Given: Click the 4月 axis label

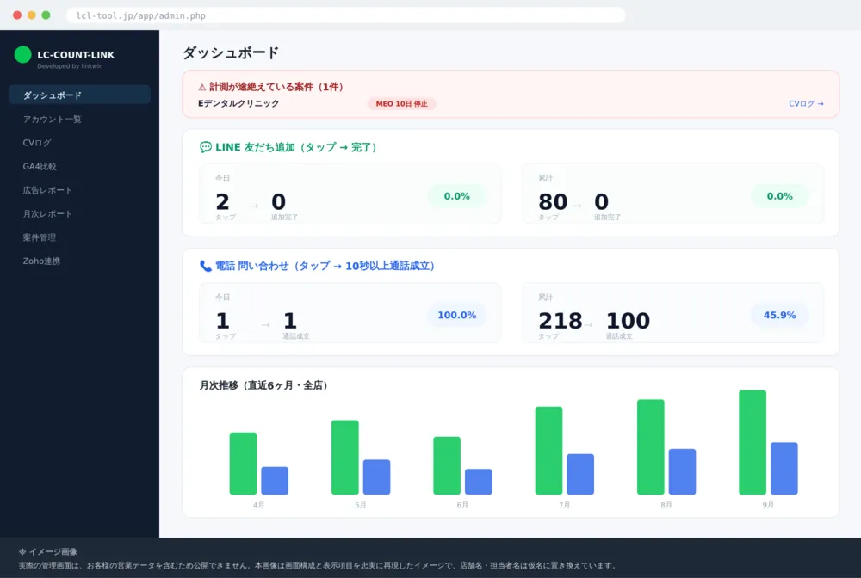Looking at the screenshot, I should pyautogui.click(x=258, y=505).
